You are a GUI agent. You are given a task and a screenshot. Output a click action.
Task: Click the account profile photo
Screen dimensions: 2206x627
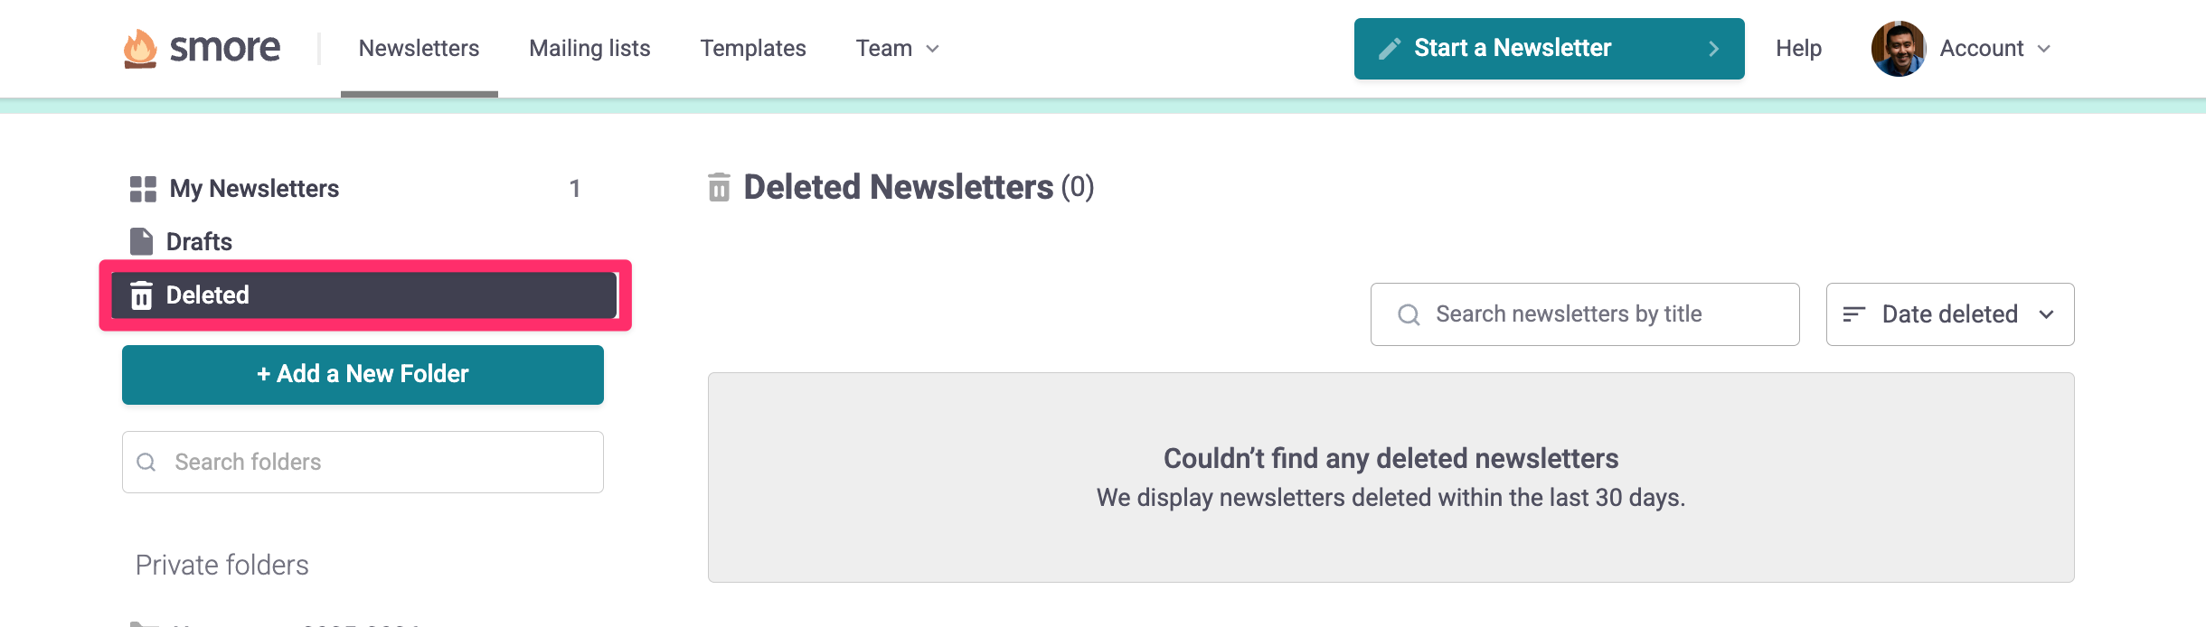coord(1898,49)
